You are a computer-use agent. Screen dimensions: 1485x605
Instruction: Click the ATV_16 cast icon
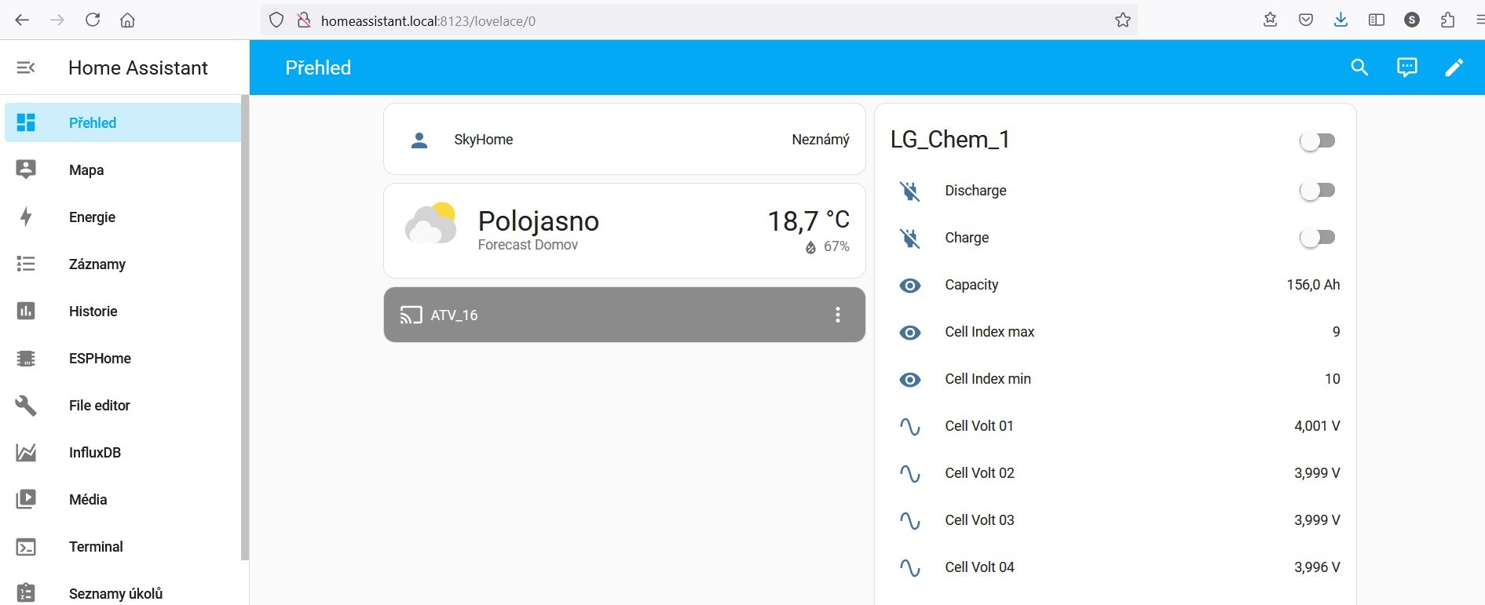pyautogui.click(x=411, y=315)
